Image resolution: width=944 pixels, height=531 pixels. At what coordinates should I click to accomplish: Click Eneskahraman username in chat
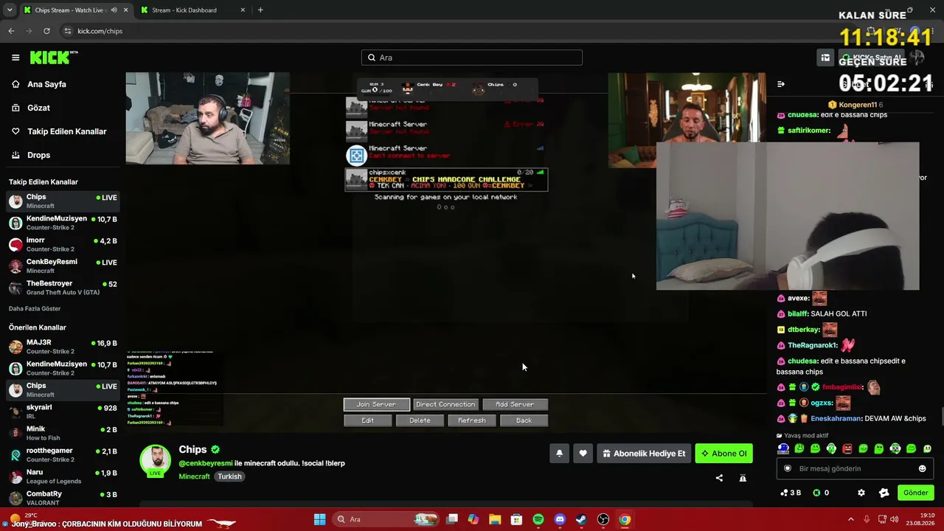coord(836,418)
